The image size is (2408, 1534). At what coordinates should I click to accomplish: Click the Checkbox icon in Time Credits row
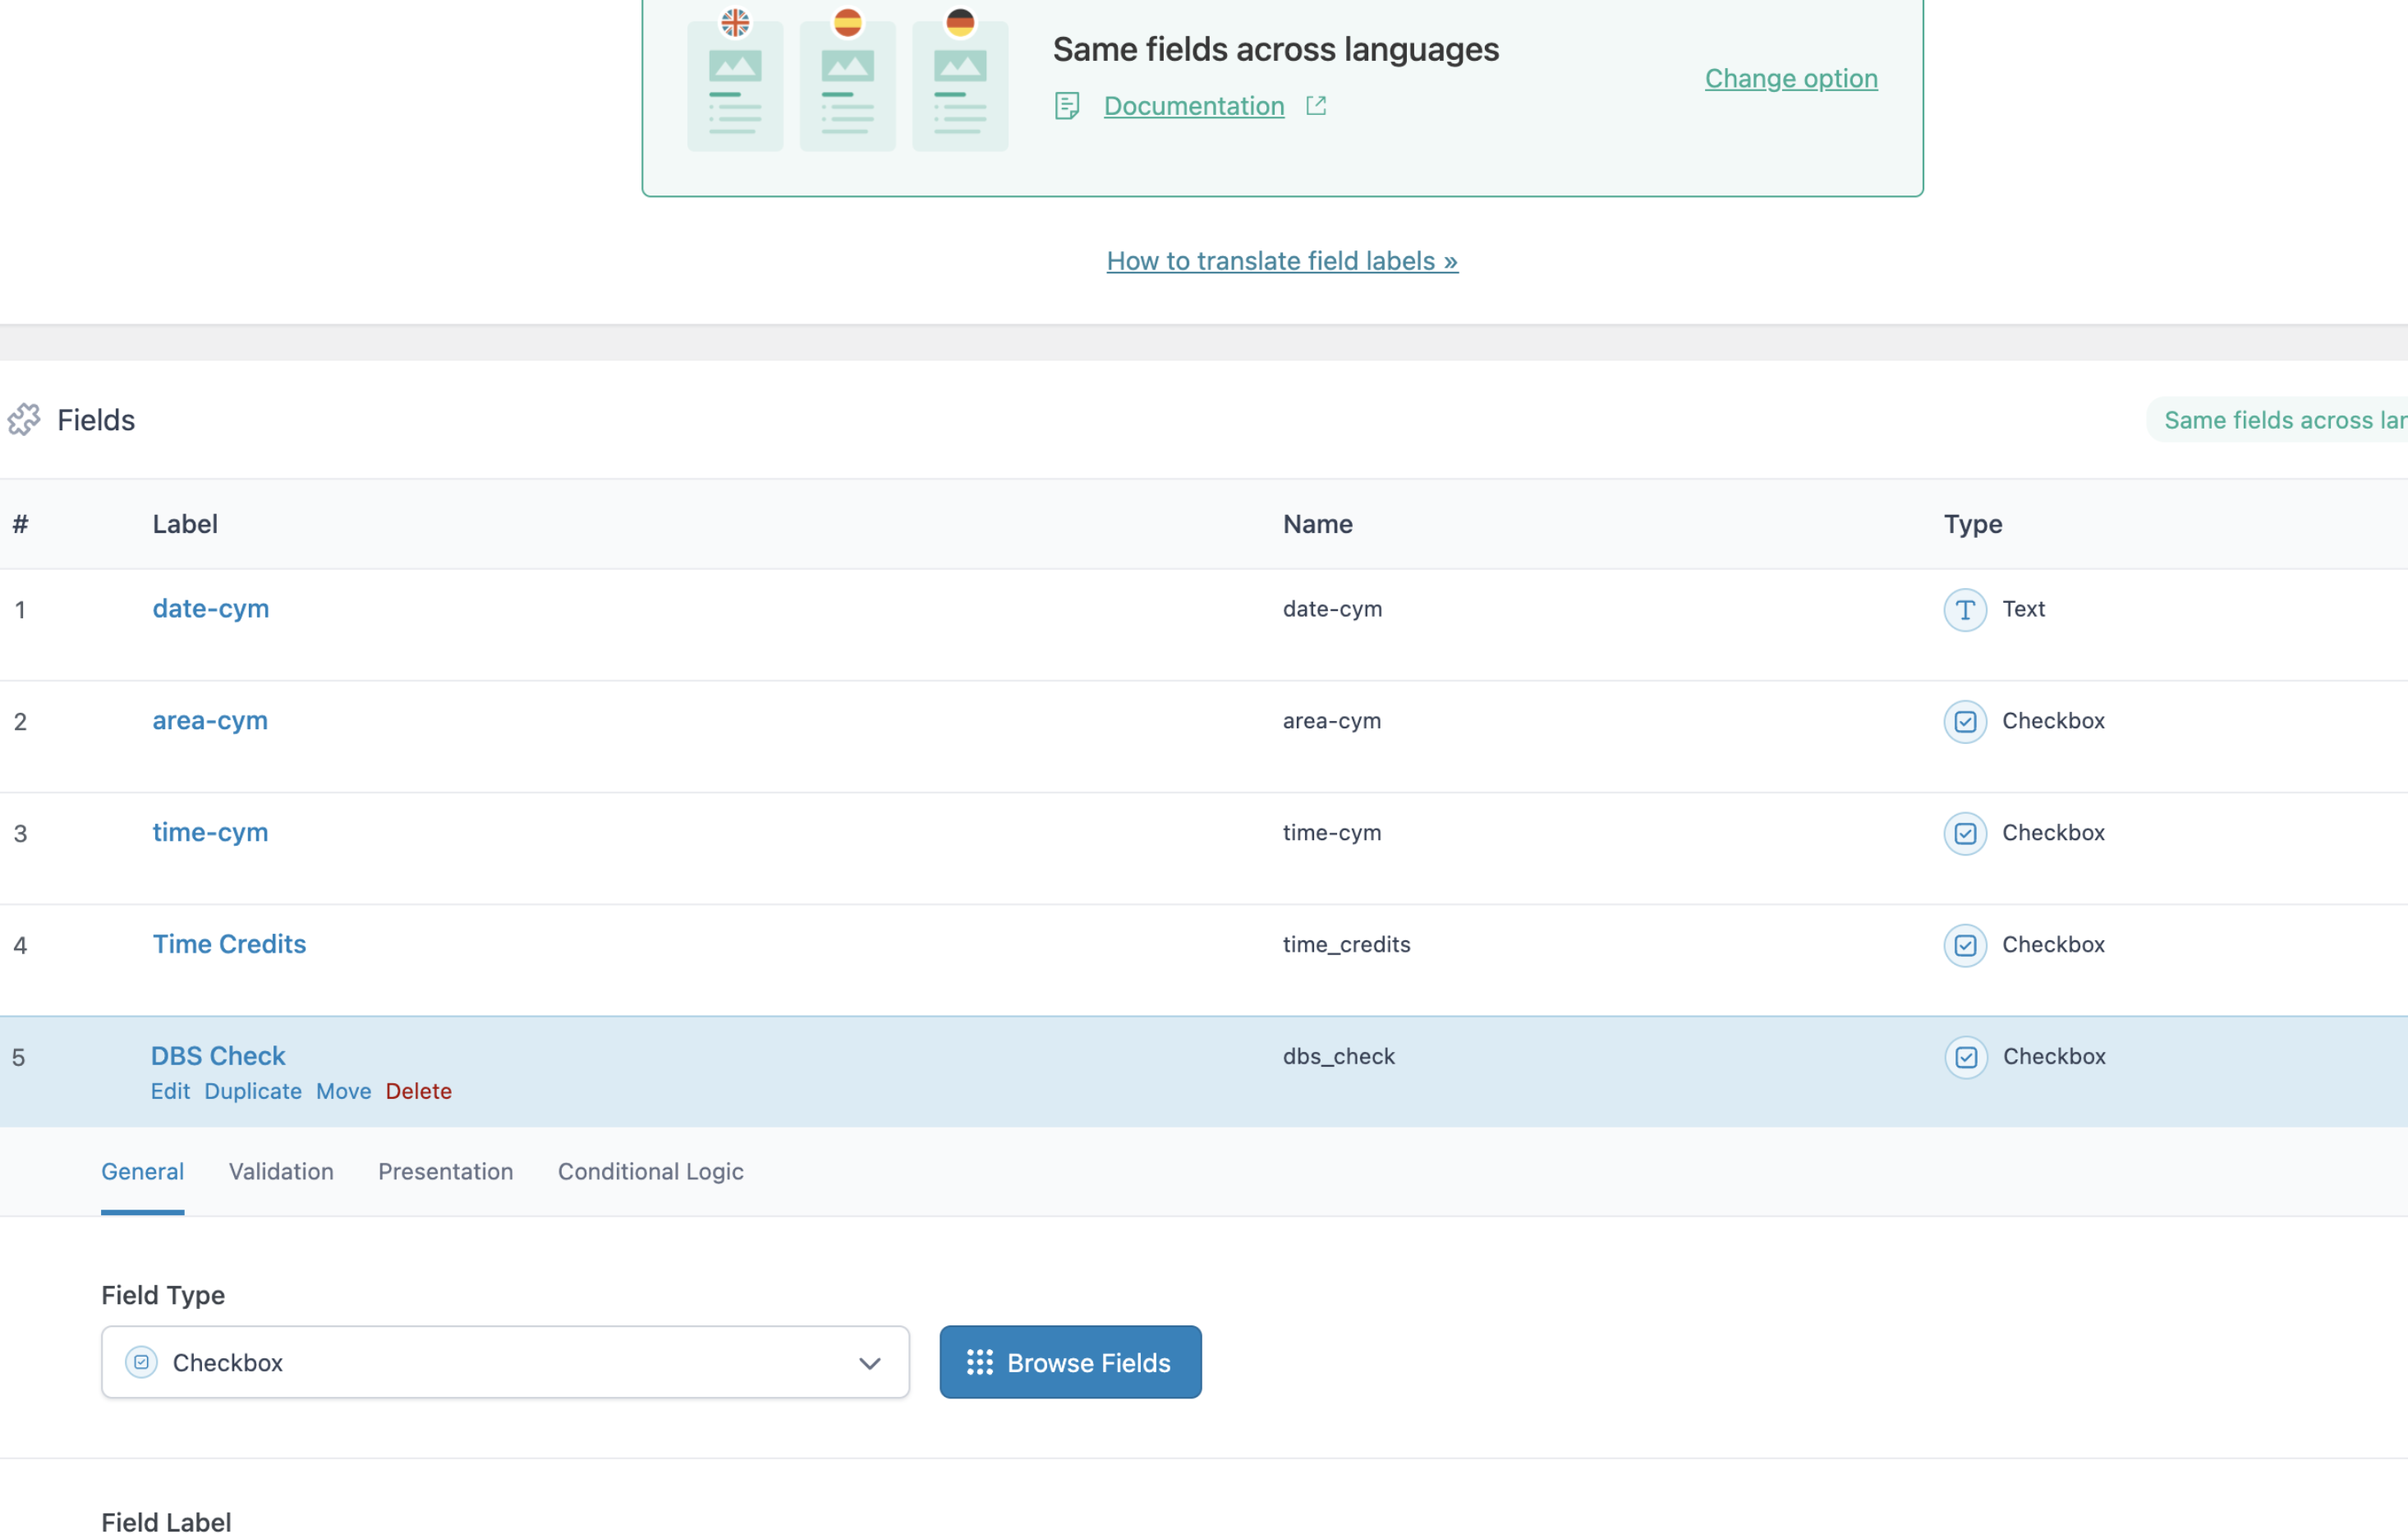[x=1964, y=945]
